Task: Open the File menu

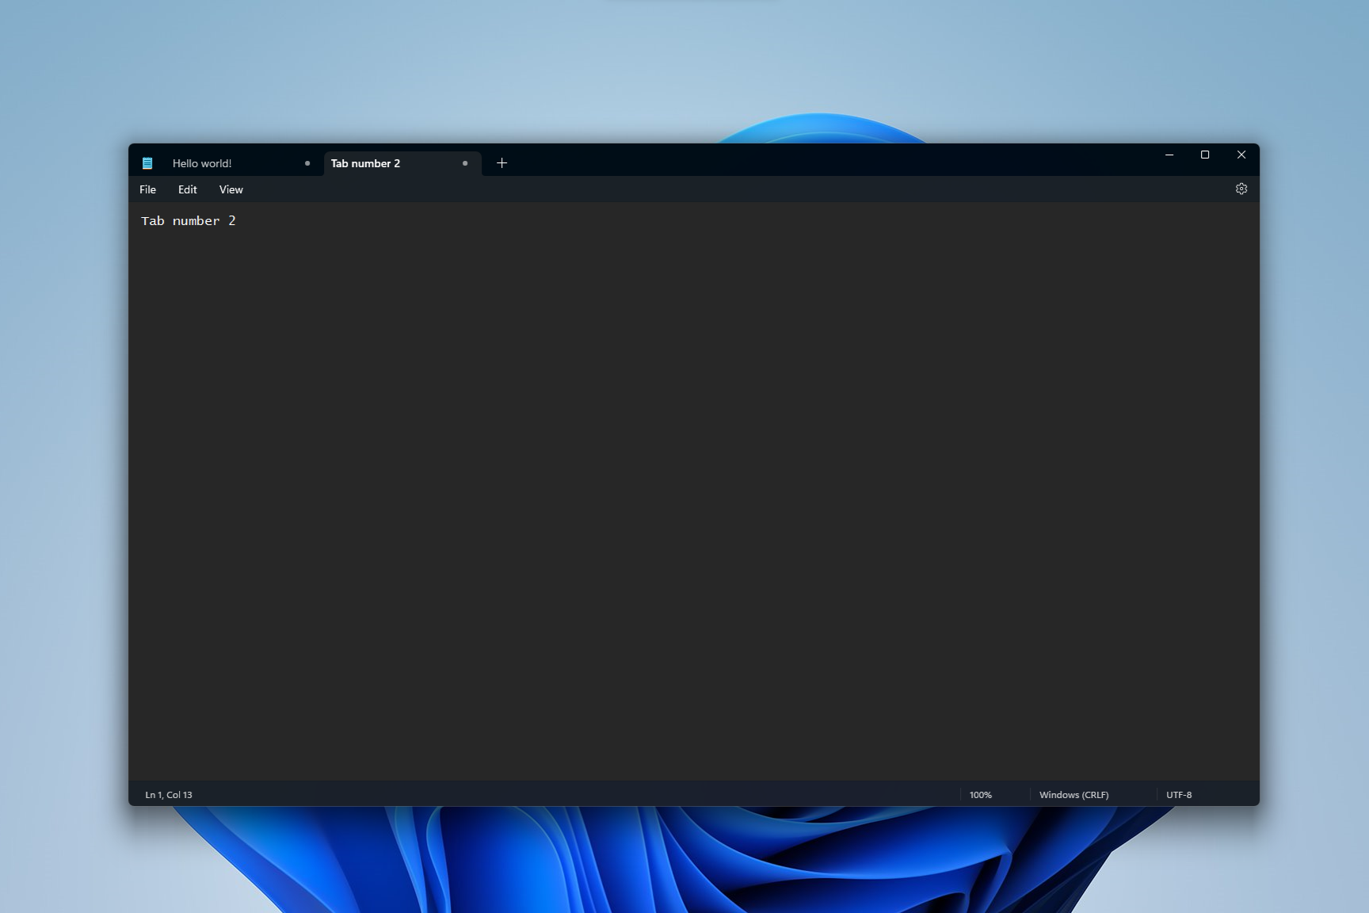Action: (x=147, y=189)
